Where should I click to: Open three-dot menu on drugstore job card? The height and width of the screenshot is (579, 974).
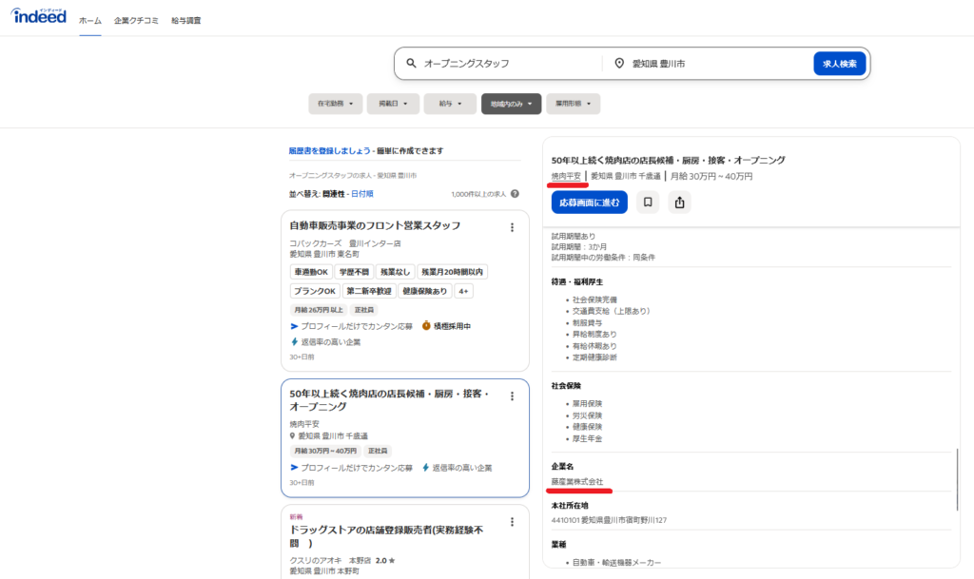tap(512, 522)
